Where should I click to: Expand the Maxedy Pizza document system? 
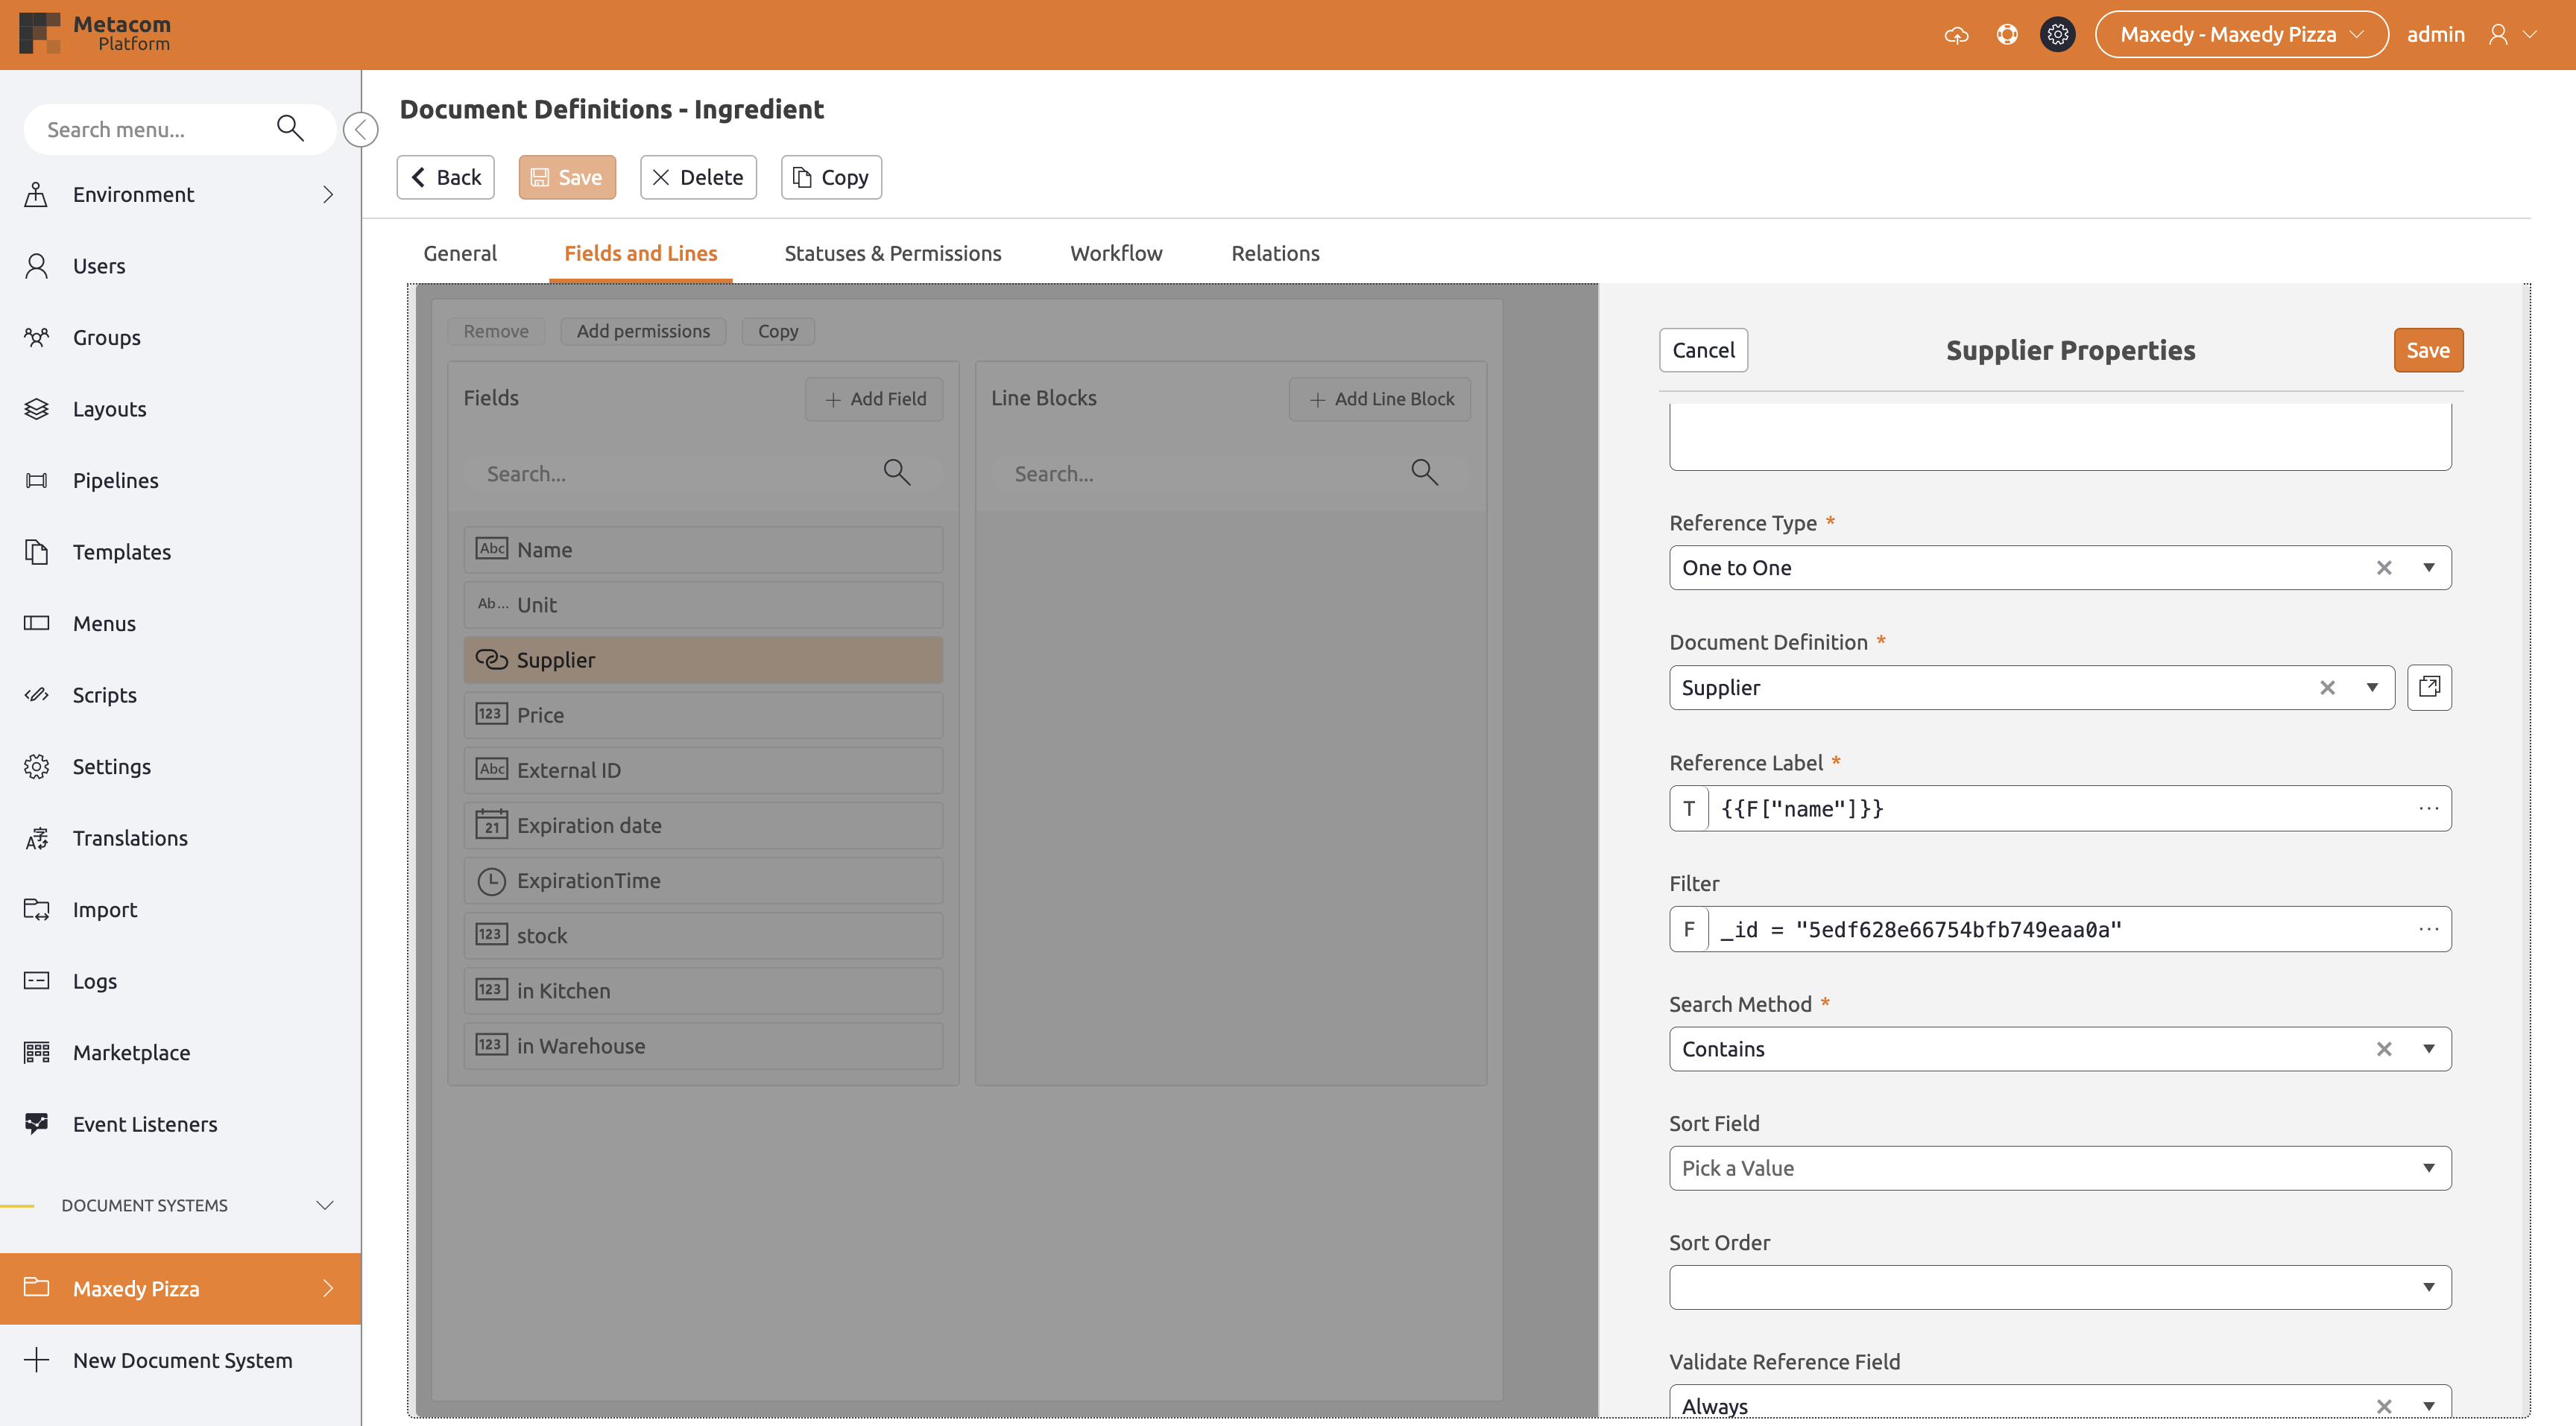coord(328,1289)
